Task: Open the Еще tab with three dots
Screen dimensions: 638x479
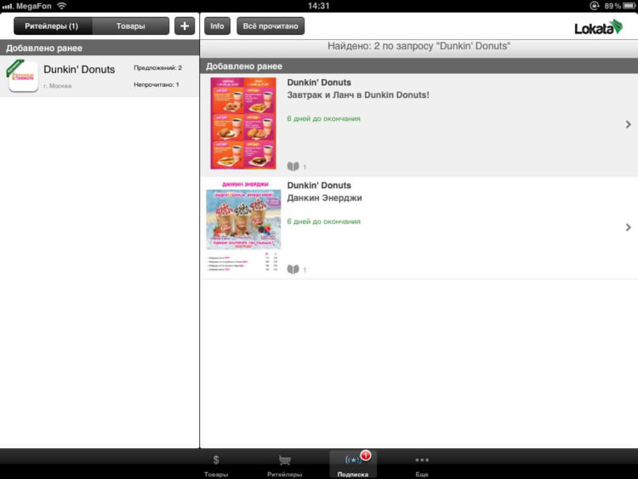Action: [422, 465]
